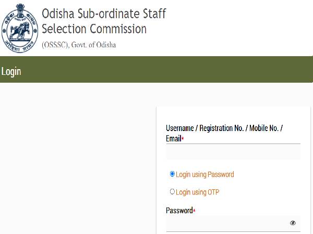Image resolution: width=313 pixels, height=234 pixels.
Task: Click the Login using Password label text
Action: click(205, 175)
